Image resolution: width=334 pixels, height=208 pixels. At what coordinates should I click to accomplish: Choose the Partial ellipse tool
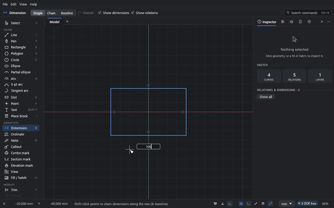tap(21, 72)
